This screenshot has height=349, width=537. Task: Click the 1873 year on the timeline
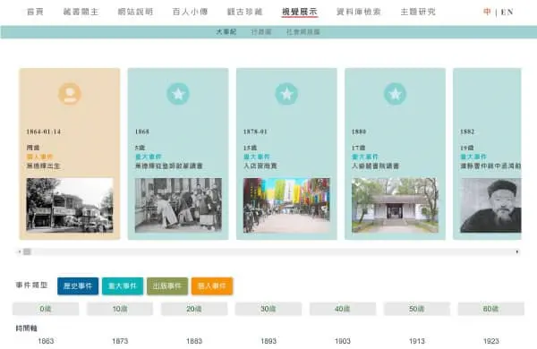120,341
